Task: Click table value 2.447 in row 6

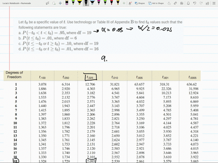Action: click(91, 106)
